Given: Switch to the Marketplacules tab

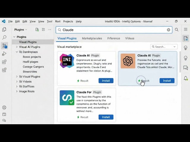Looking at the screenshot, I should pyautogui.click(x=92, y=38).
